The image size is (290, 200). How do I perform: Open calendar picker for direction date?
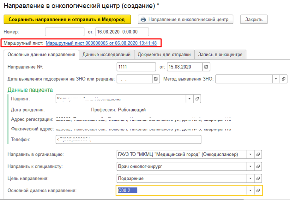click(x=206, y=67)
